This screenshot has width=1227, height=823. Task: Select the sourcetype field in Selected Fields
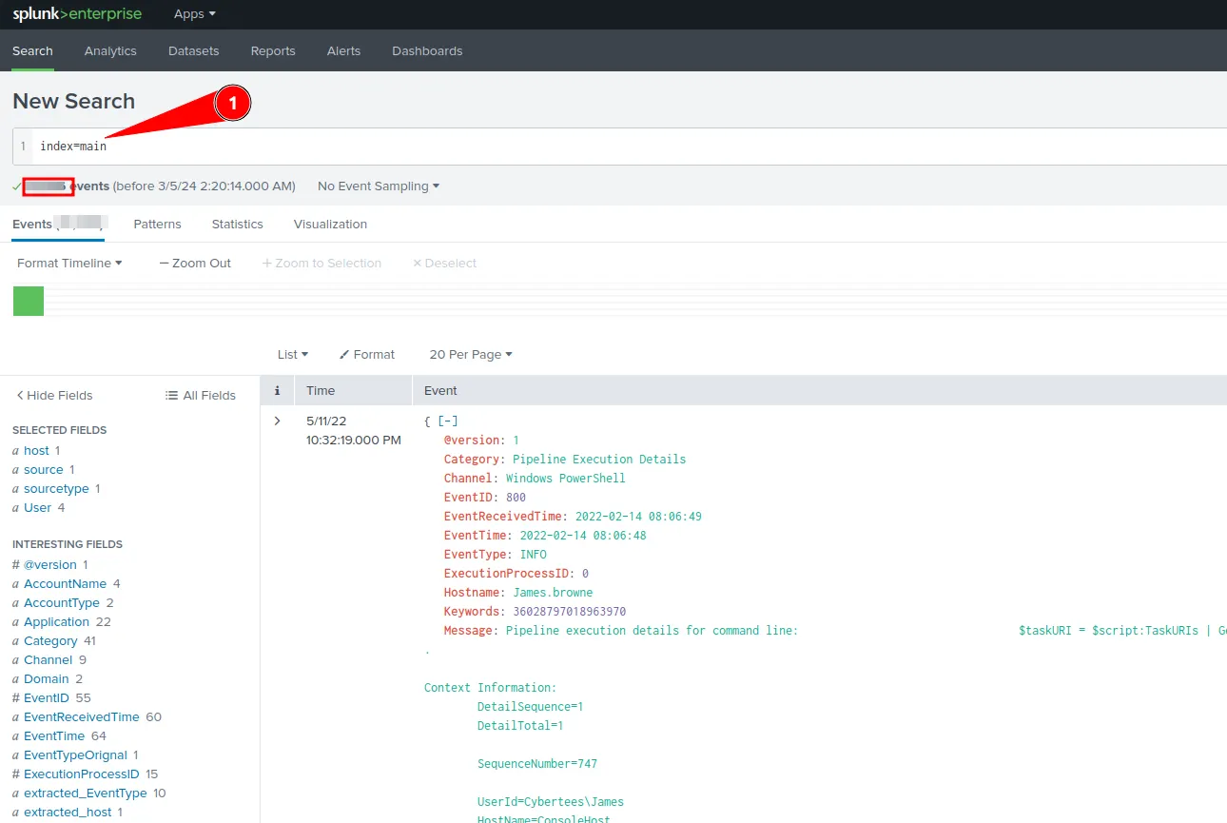tap(54, 488)
